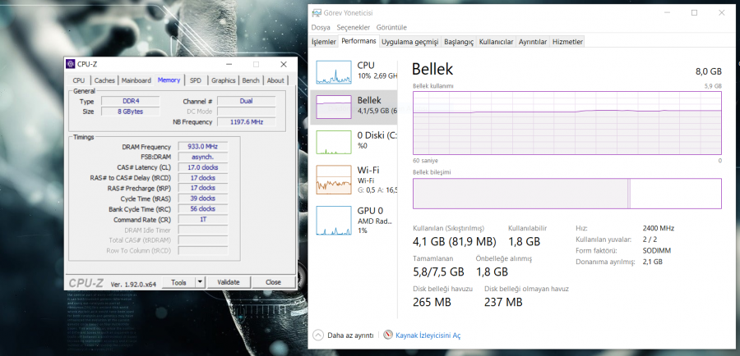The height and width of the screenshot is (356, 740).
Task: Open the Dosya menu
Action: pos(321,27)
